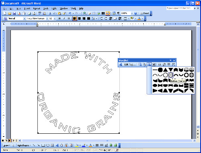The image size is (201, 153).
Task: Open Print Preview from the Standard toolbar
Action: [x=34, y=13]
